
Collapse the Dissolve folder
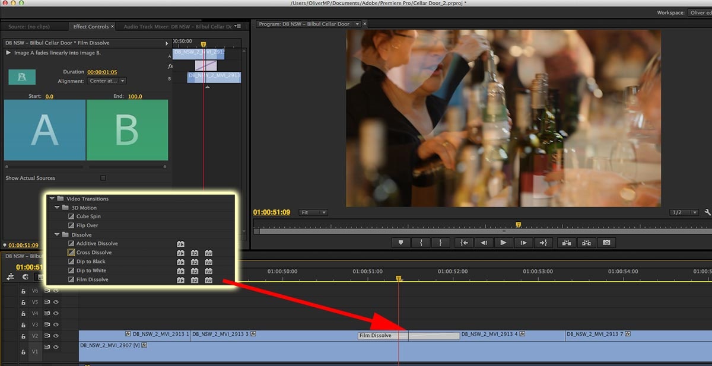[58, 235]
